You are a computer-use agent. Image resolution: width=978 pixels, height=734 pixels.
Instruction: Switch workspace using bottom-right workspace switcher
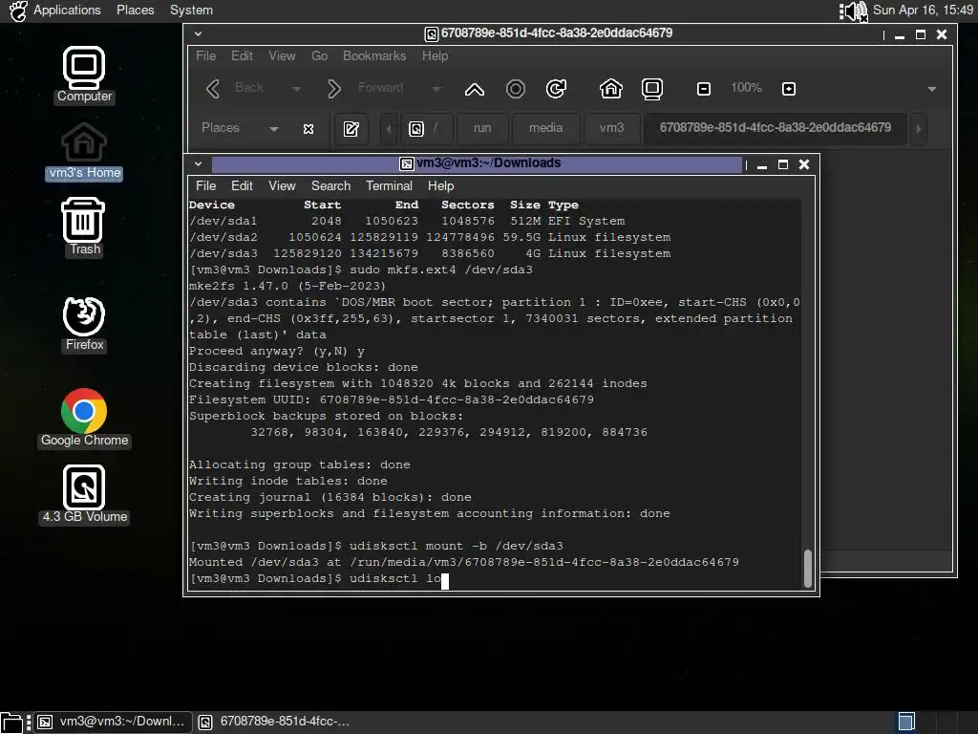pos(906,723)
